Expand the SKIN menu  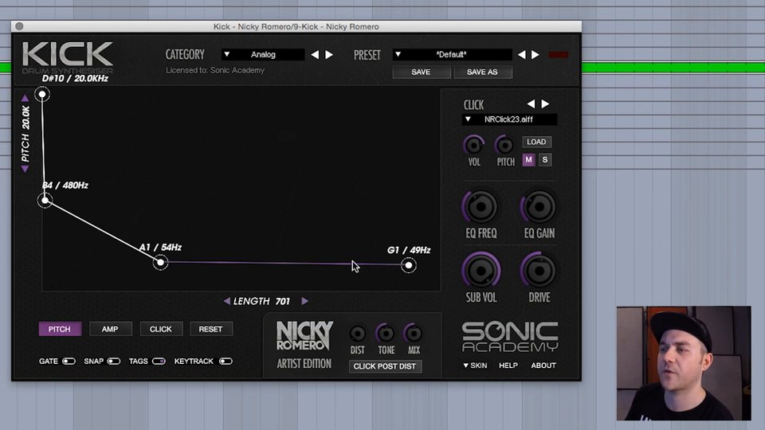475,365
